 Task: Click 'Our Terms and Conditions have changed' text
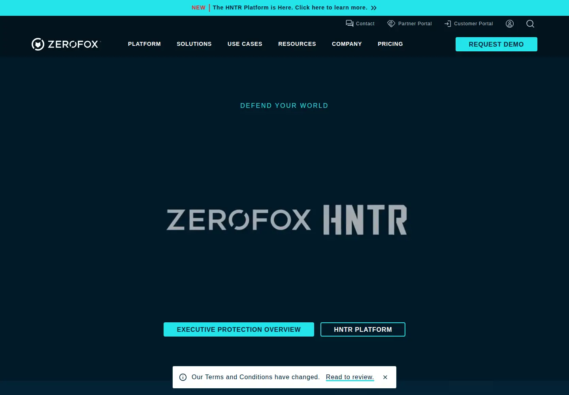point(256,377)
